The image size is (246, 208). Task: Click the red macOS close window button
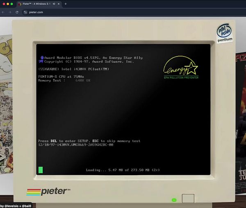pyautogui.click(x=4, y=4)
